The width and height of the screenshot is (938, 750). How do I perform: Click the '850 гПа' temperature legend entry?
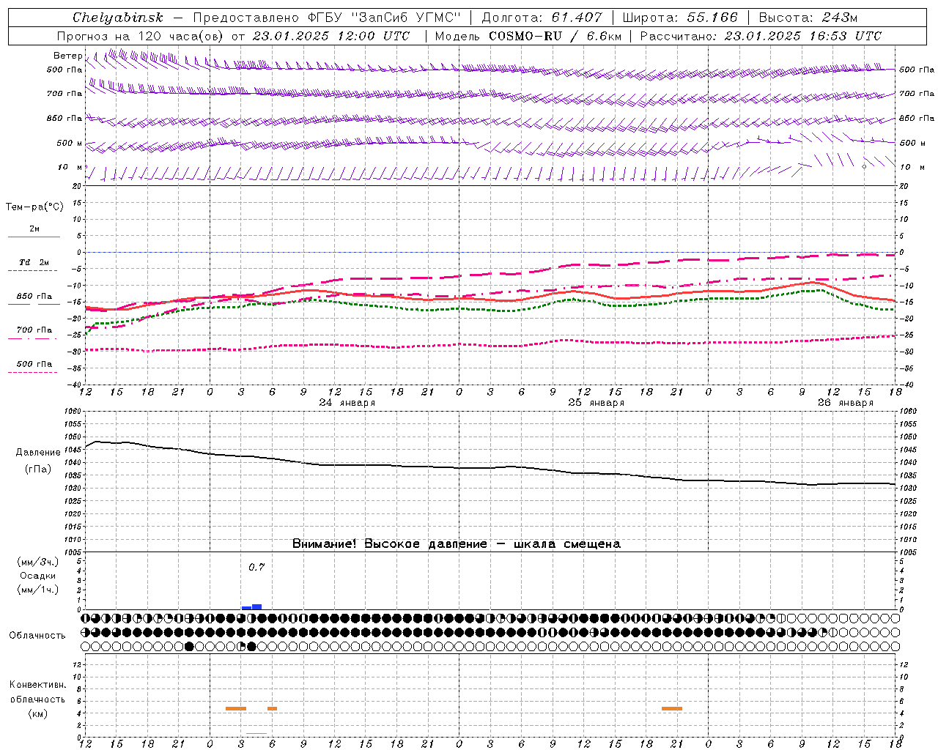34,297
